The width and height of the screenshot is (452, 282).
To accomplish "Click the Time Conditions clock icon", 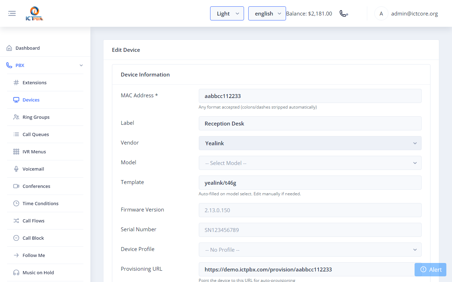I will point(16,203).
